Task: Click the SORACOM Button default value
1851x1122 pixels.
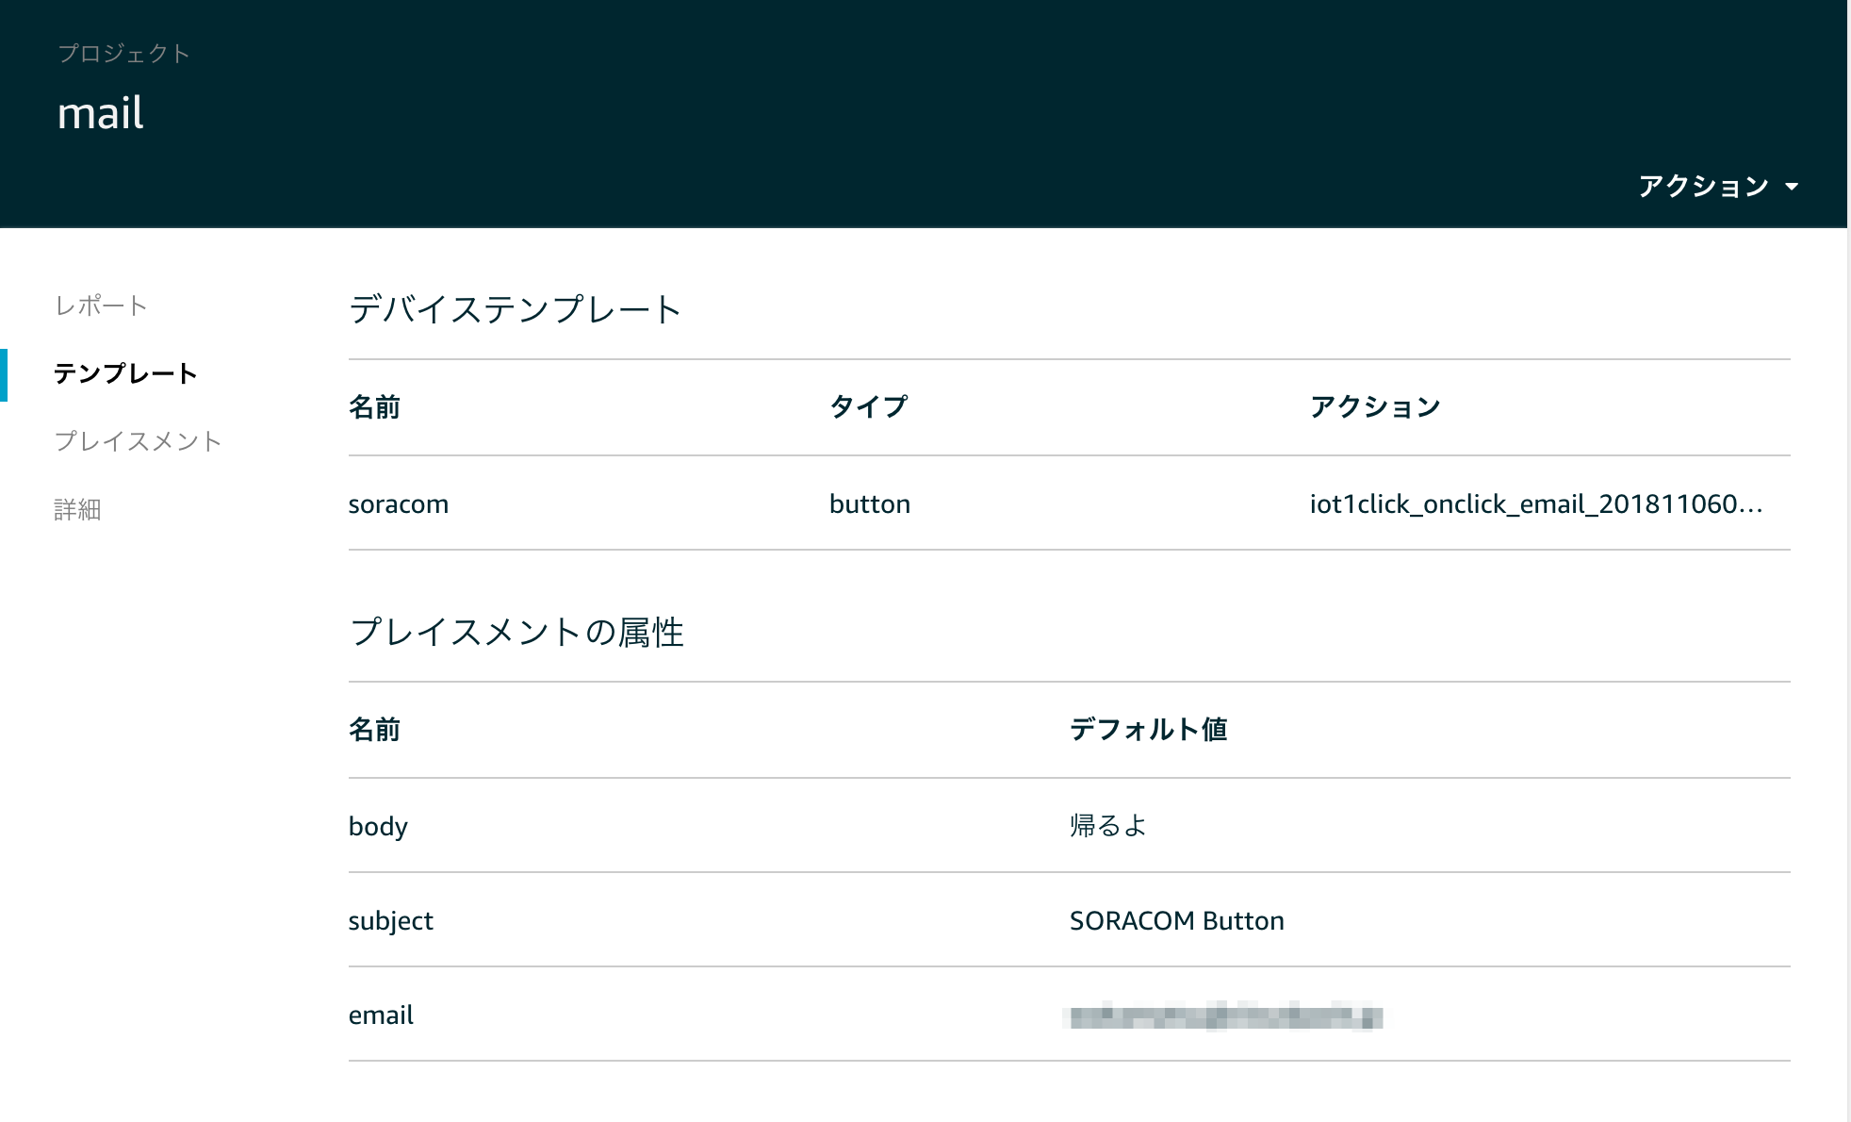Action: 1175,920
